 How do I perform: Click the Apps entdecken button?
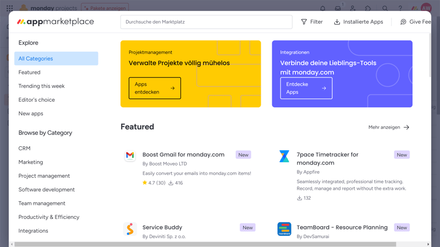click(155, 88)
